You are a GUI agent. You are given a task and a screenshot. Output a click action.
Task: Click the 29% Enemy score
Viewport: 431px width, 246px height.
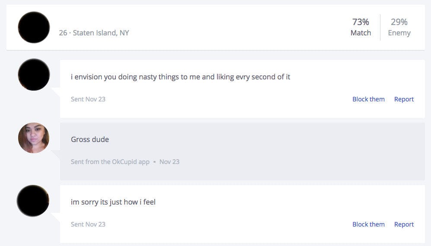(x=399, y=22)
